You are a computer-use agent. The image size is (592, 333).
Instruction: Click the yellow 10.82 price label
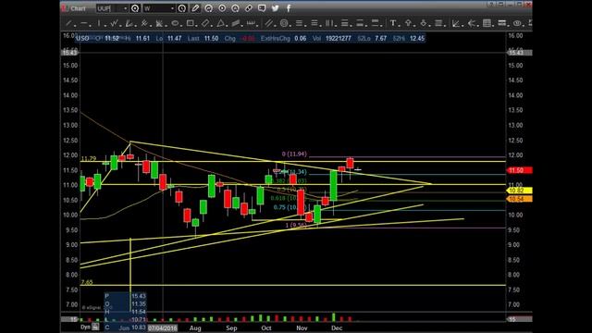pyautogui.click(x=520, y=191)
